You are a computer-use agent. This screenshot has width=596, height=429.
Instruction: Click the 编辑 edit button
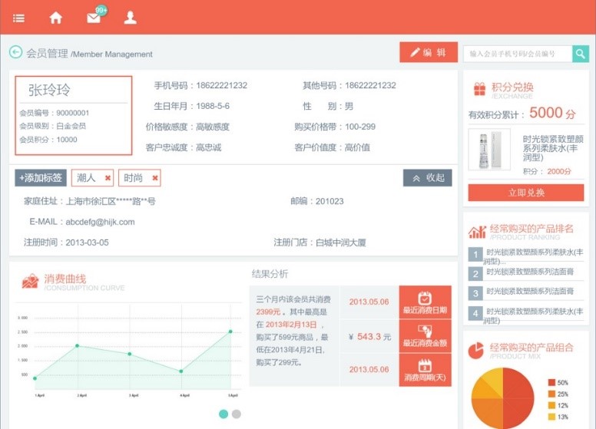coord(428,52)
